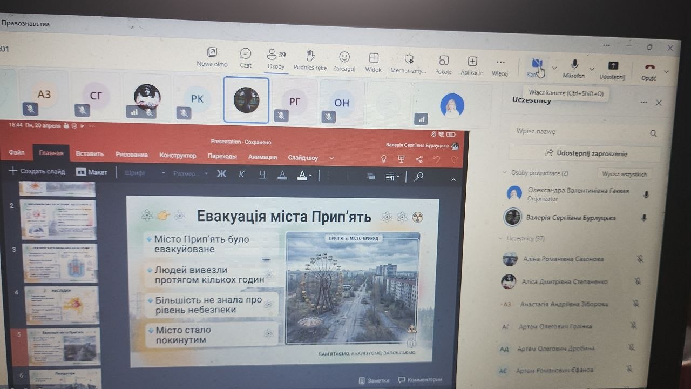Toggle Олександра Валентинівна Гаєвая's microphone icon

coord(646,194)
